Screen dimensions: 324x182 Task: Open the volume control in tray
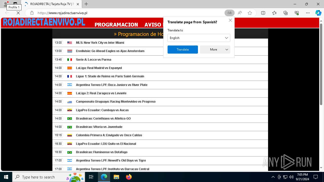pos(291,177)
